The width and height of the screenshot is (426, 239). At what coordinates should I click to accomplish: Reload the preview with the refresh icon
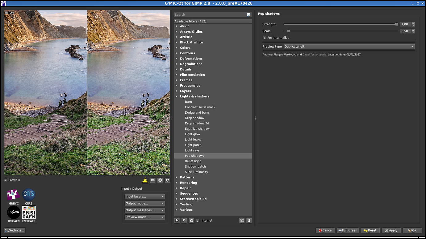click(167, 180)
